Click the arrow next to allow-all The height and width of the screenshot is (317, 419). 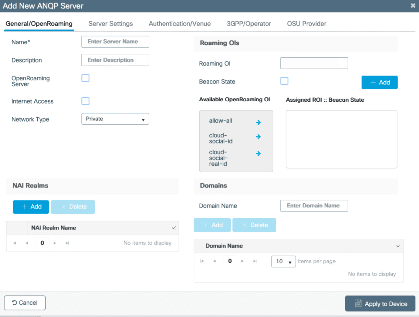click(258, 122)
